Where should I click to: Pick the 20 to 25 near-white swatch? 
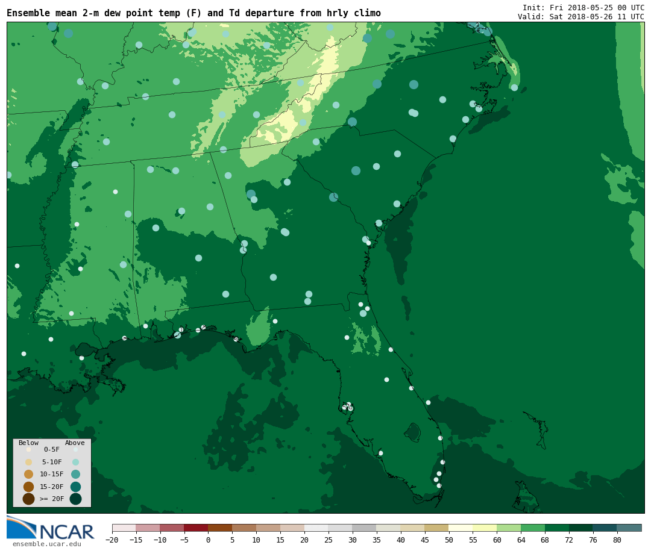(x=316, y=528)
